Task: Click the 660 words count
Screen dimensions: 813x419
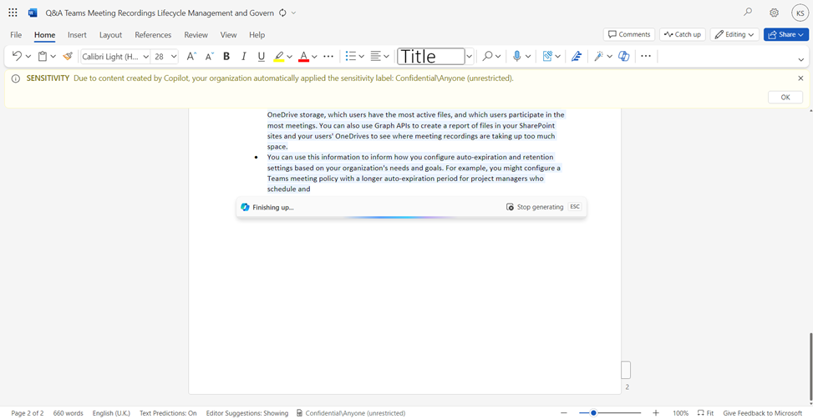Action: click(68, 413)
